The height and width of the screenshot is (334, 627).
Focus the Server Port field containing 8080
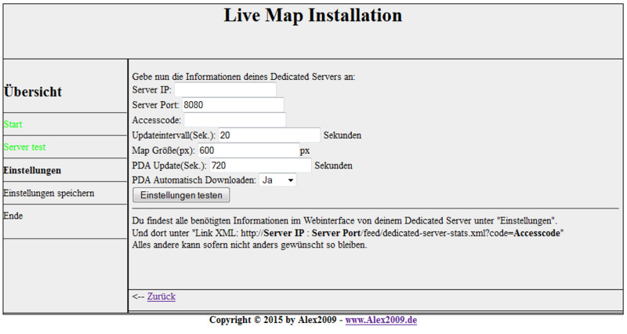(x=232, y=105)
